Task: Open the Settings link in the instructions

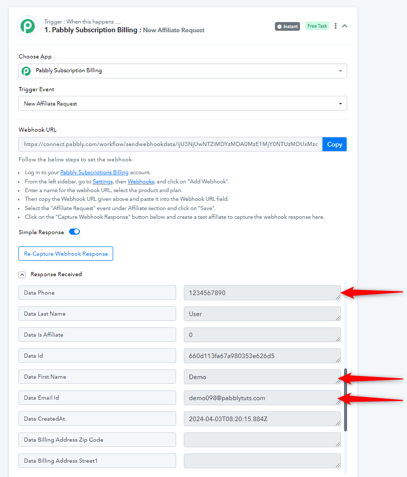Action: 103,181
